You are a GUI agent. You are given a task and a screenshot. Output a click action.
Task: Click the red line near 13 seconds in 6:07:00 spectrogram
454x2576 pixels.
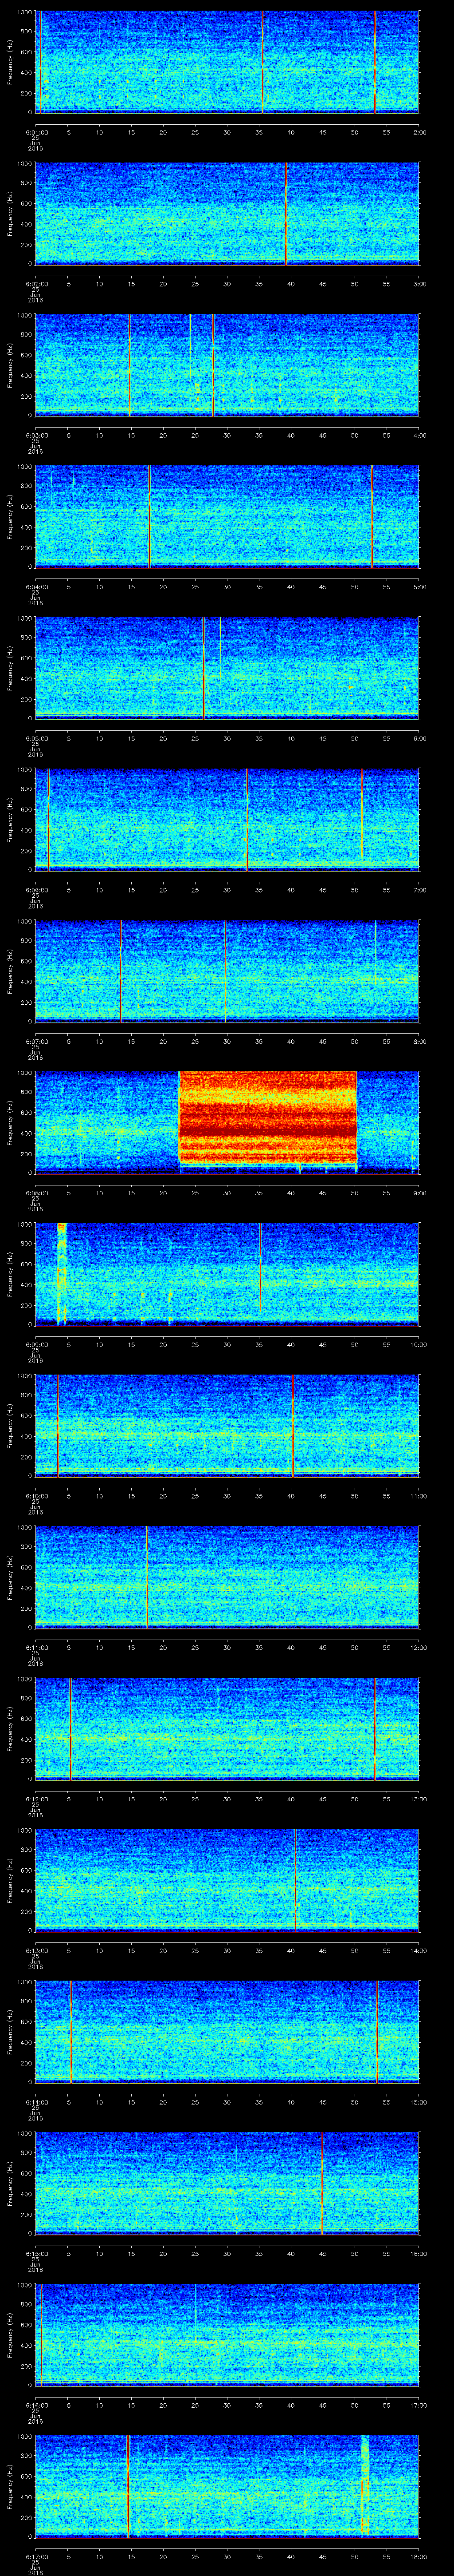tap(120, 970)
